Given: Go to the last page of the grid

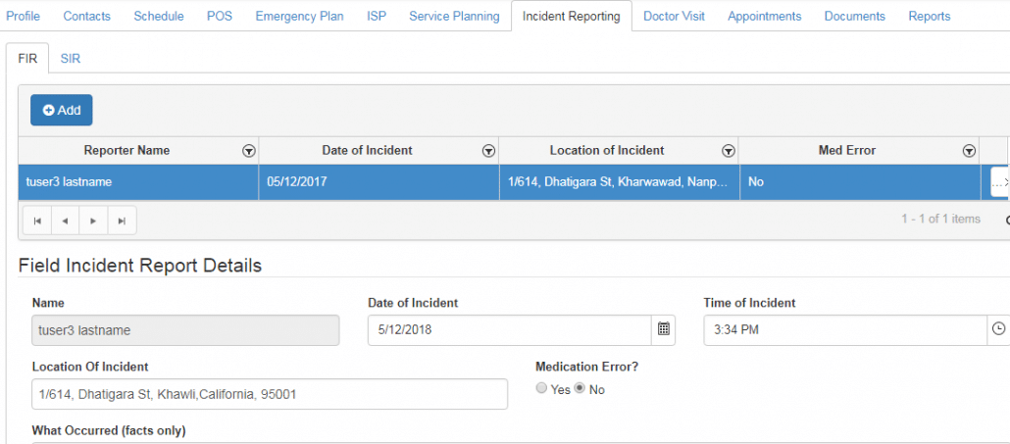Looking at the screenshot, I should click(122, 221).
